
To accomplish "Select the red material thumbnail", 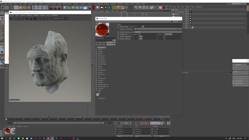I will click(7, 131).
